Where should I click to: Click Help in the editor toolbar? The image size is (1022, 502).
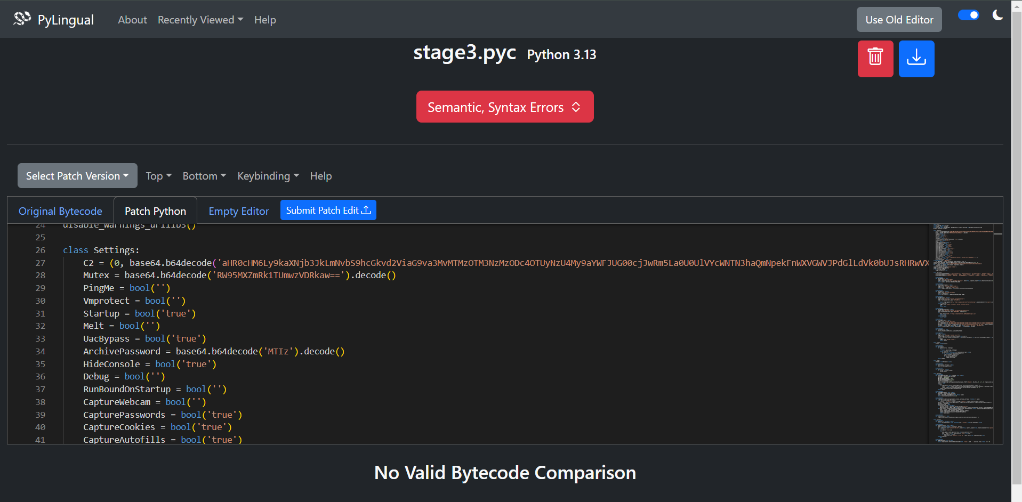[x=321, y=176]
